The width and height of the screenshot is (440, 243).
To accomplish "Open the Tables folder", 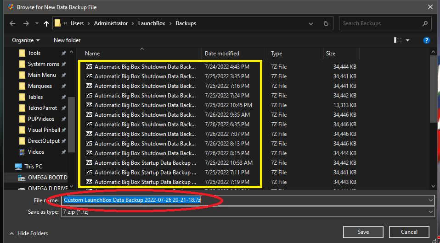I will click(x=35, y=97).
